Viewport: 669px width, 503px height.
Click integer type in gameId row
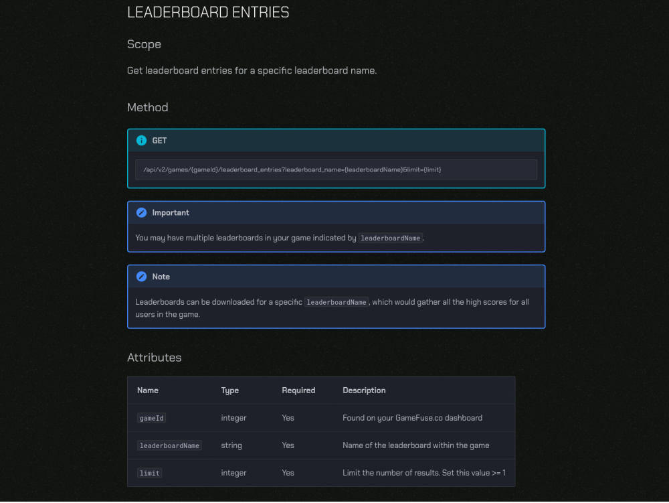pos(233,418)
